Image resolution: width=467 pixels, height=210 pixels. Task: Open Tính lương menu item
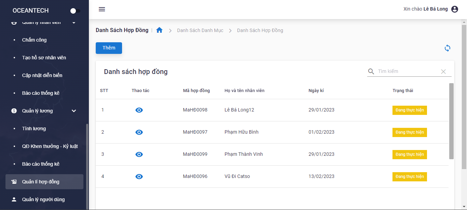[x=34, y=129]
